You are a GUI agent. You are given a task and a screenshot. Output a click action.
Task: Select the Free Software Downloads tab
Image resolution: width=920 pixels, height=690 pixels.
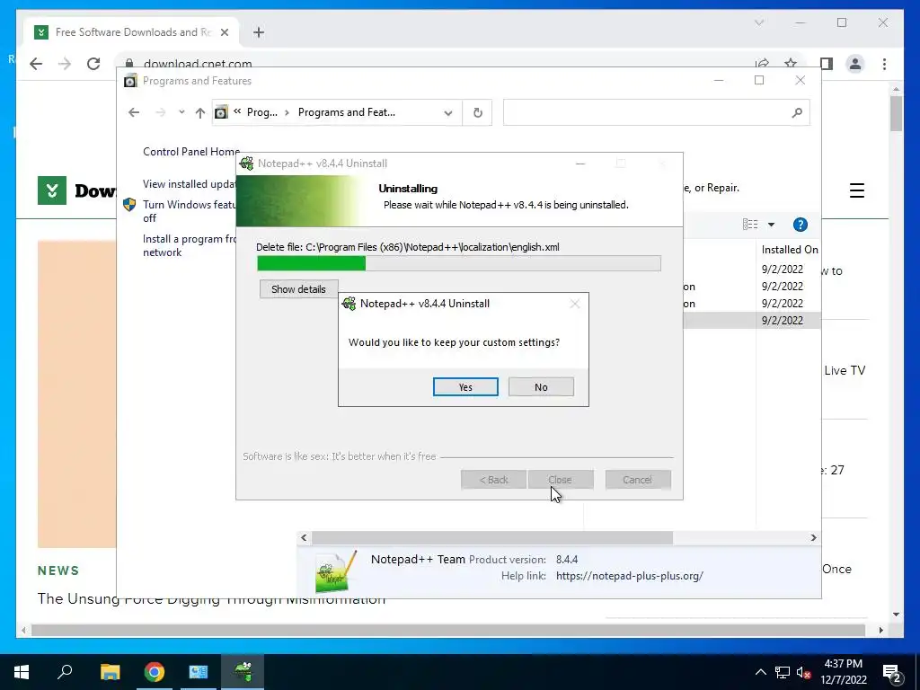coord(131,32)
